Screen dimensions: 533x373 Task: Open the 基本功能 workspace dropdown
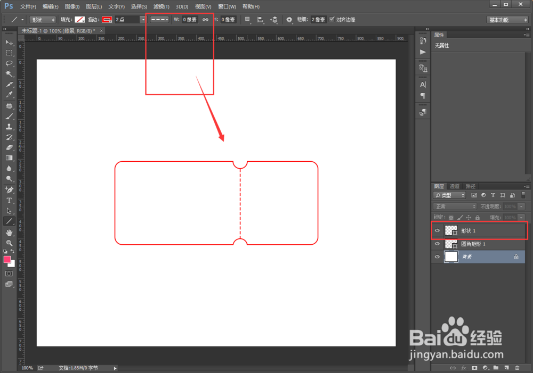pos(507,20)
